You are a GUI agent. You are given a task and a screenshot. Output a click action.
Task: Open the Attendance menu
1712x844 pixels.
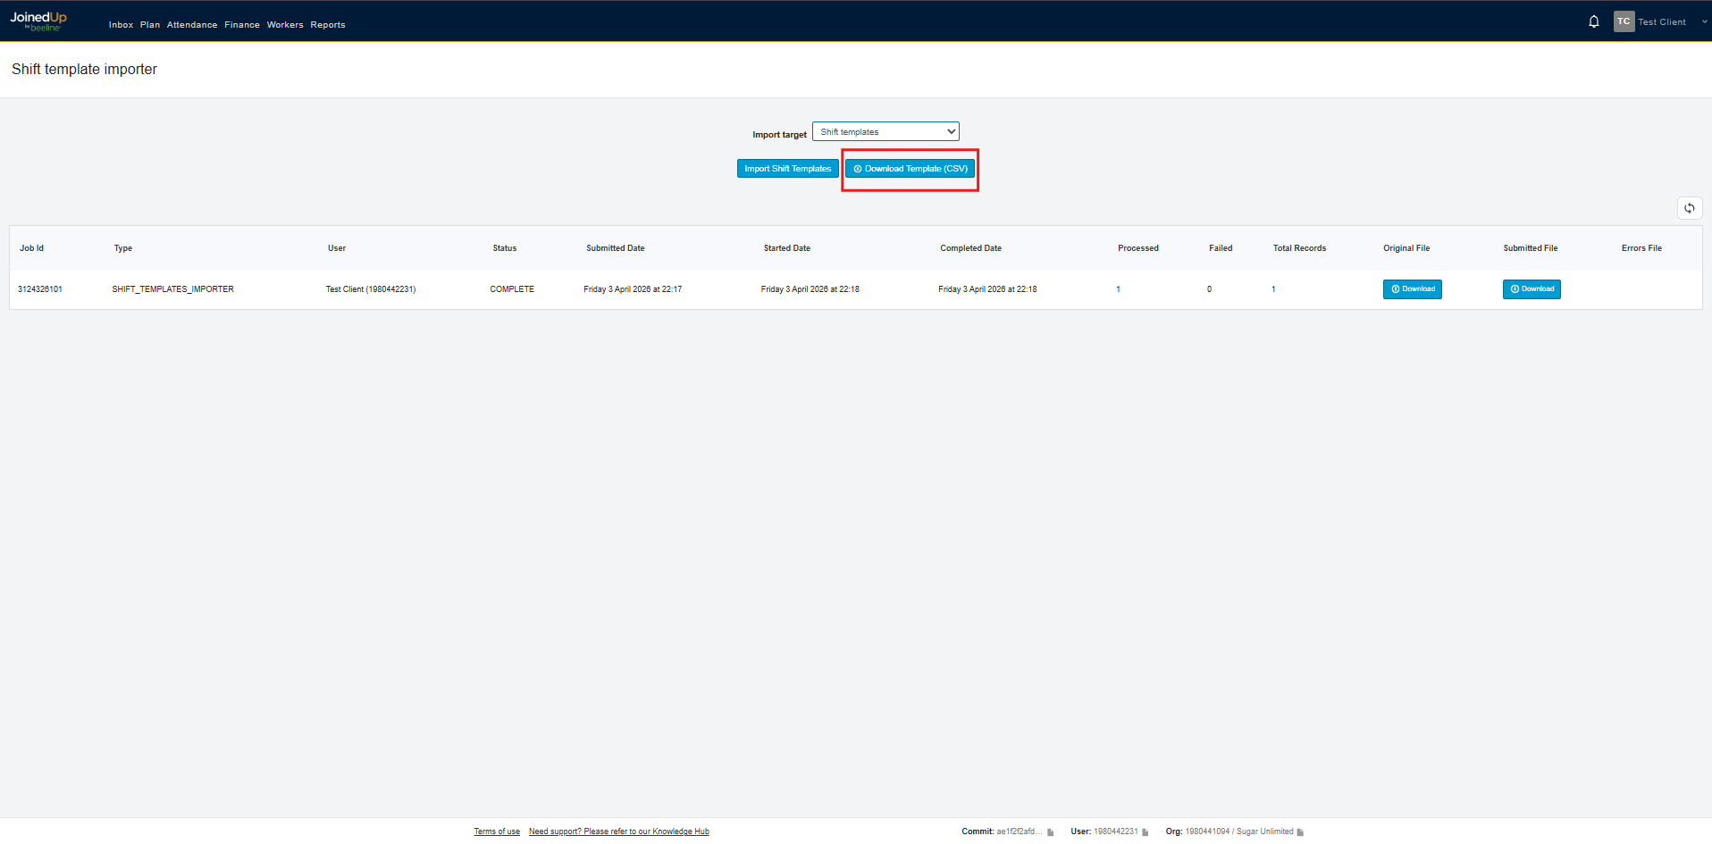pos(192,25)
